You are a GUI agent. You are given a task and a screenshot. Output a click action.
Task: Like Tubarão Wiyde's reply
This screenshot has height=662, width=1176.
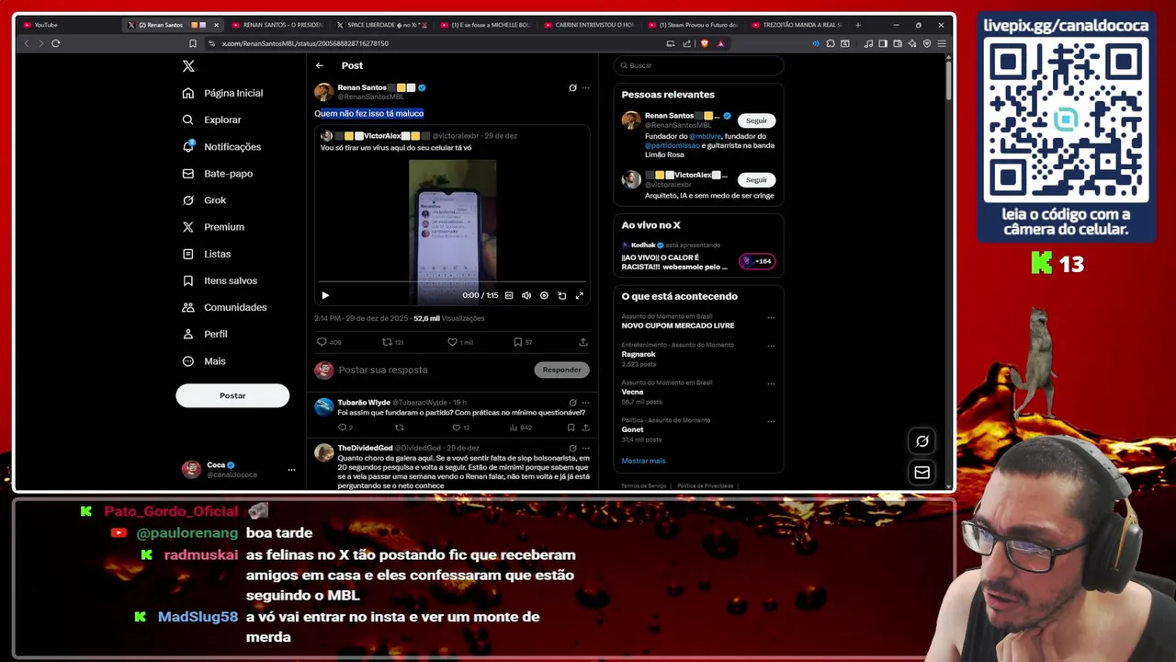(x=460, y=428)
